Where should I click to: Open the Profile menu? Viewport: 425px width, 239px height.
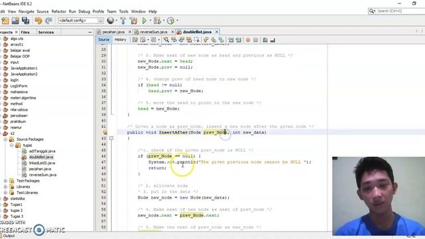(x=98, y=11)
